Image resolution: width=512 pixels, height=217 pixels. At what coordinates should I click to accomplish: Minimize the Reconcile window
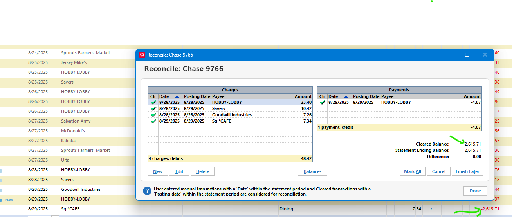click(x=449, y=55)
